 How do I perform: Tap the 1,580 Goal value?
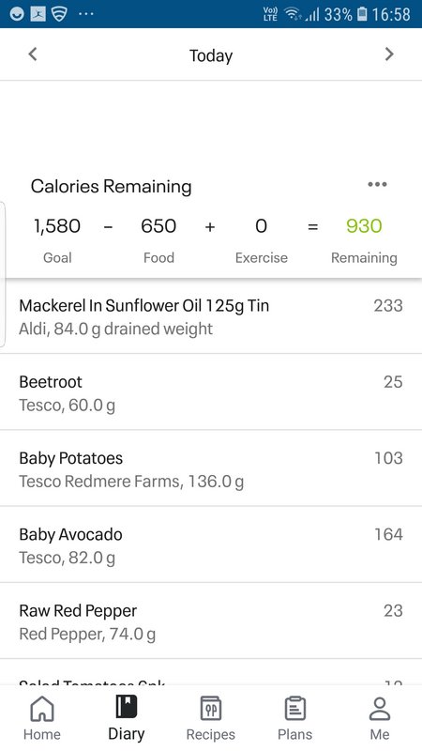(x=57, y=226)
